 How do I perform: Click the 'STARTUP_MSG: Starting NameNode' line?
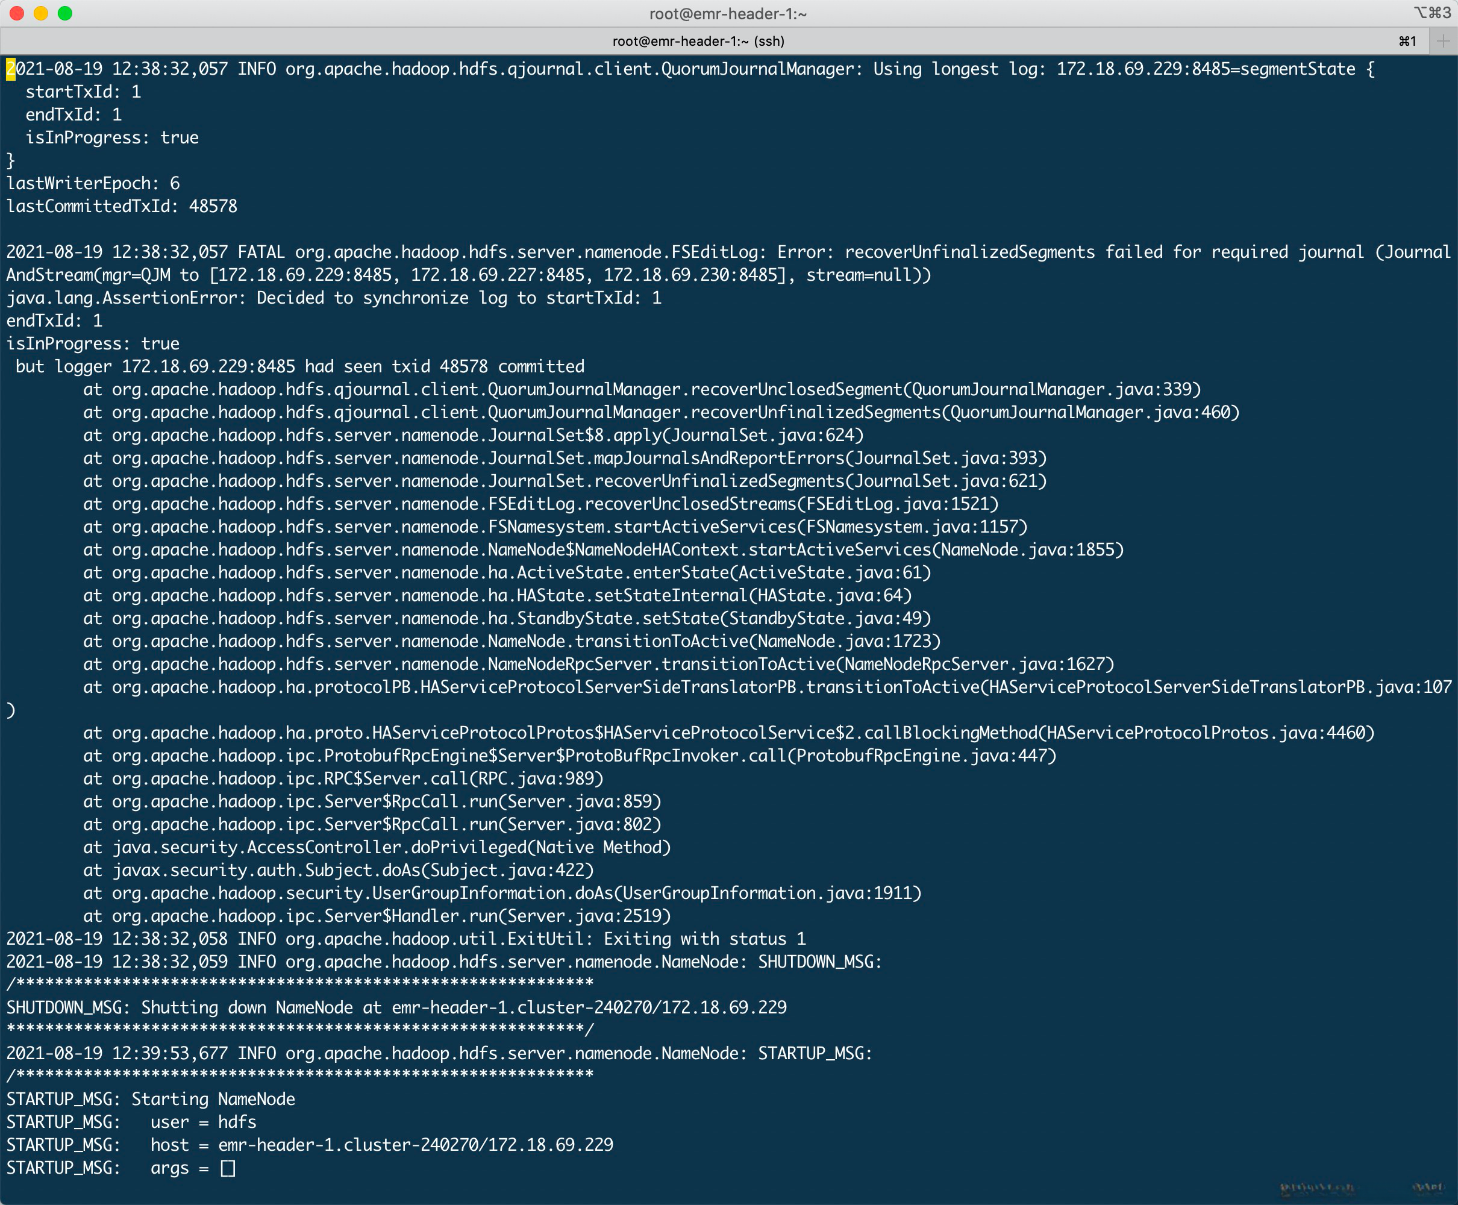(151, 1099)
